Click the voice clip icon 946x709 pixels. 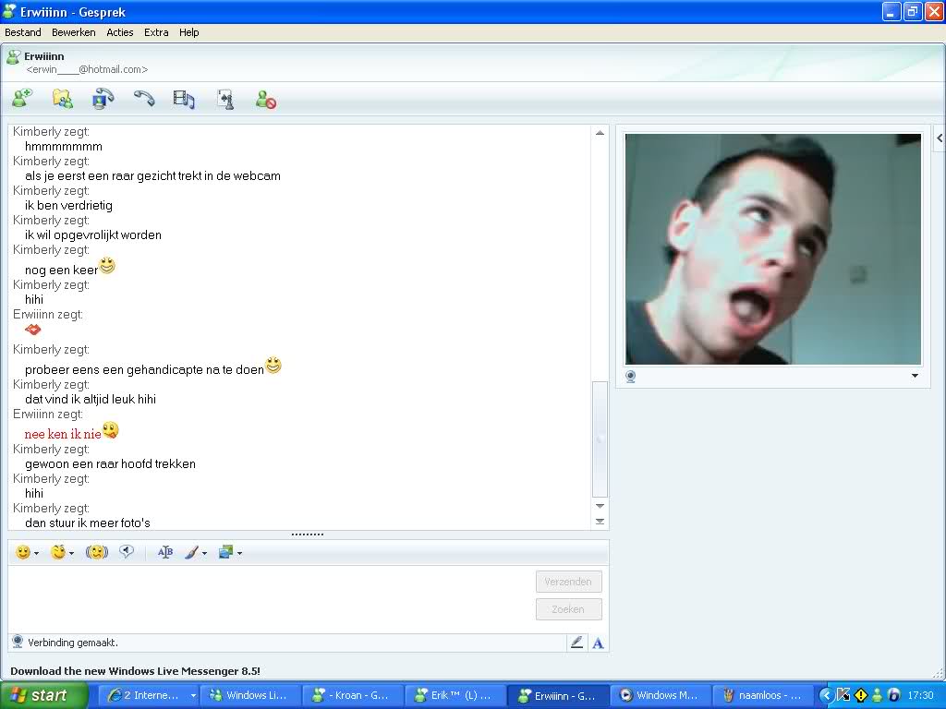tap(127, 552)
